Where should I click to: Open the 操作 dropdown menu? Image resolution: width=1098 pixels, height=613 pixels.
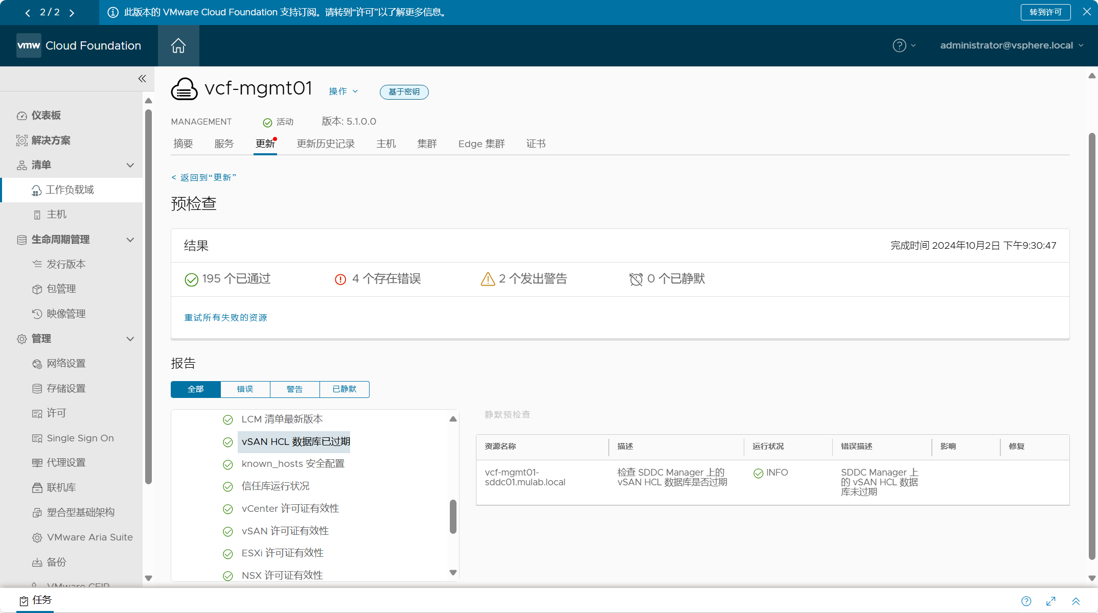[x=343, y=91]
